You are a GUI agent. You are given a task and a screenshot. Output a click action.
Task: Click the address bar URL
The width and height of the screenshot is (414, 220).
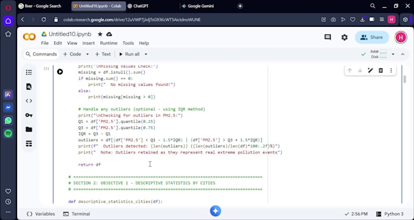132,20
